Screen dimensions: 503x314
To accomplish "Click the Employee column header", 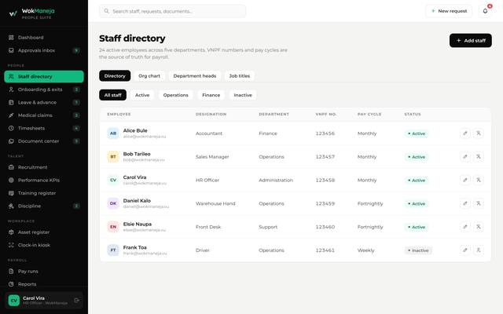I will point(119,115).
